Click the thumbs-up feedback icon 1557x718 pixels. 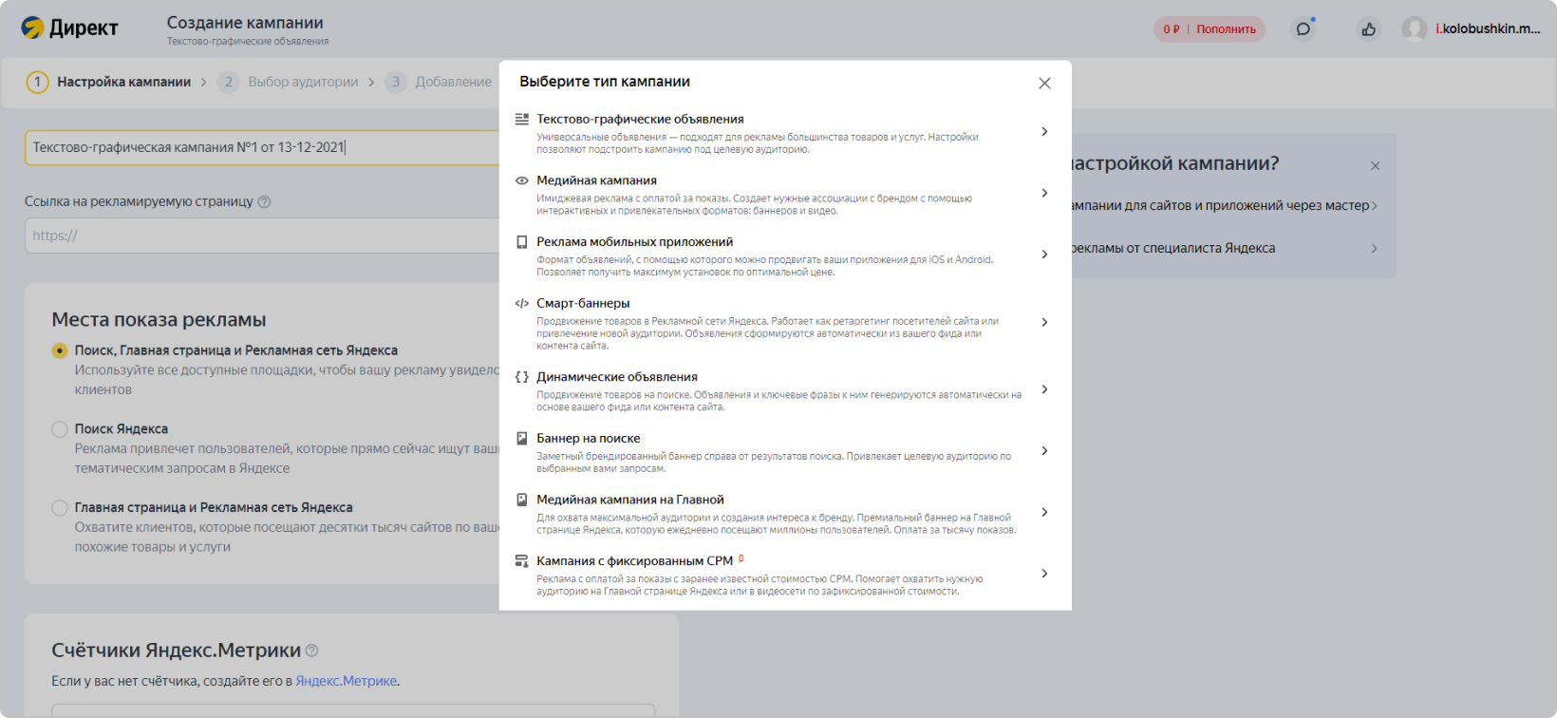tap(1368, 29)
